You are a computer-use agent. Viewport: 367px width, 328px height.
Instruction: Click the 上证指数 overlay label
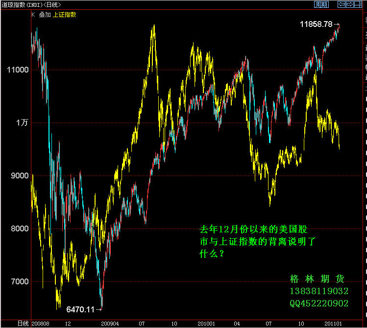coord(65,15)
